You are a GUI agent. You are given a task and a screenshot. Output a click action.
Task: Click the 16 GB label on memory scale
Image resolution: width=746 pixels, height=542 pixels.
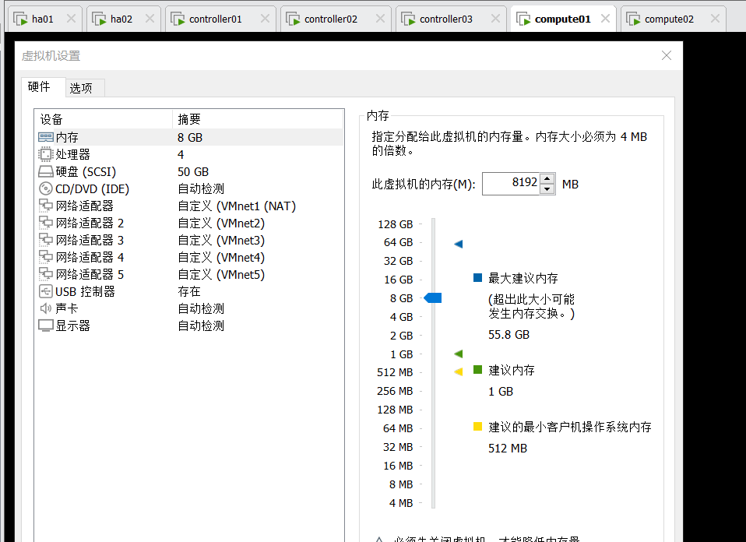pyautogui.click(x=398, y=280)
